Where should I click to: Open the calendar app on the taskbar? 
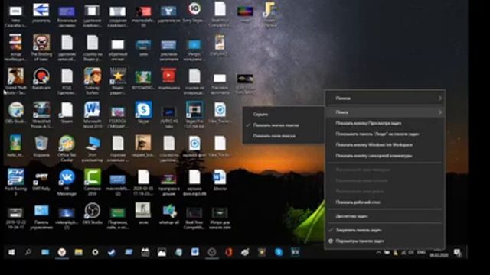[x=145, y=252]
